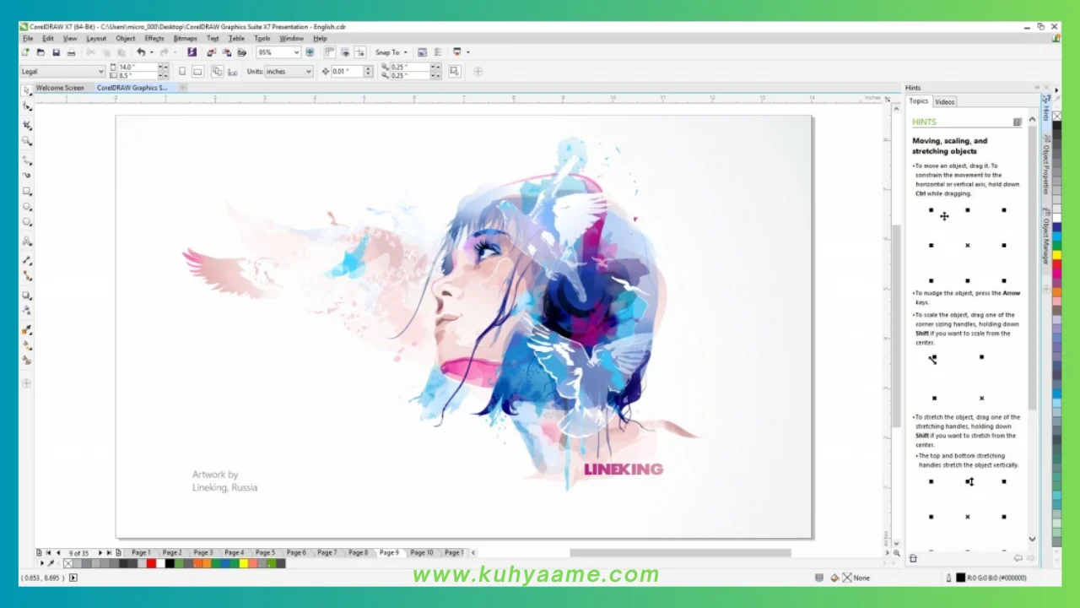1080x608 pixels.
Task: Click the Print icon
Action: [71, 52]
